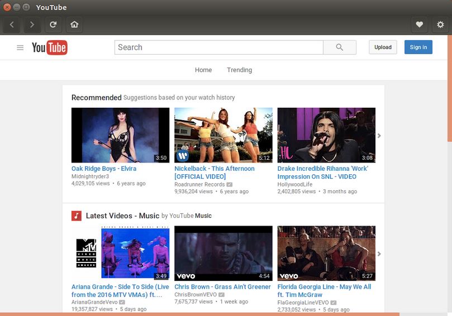The width and height of the screenshot is (452, 316).
Task: Click the heart favorites icon
Action: pyautogui.click(x=420, y=25)
